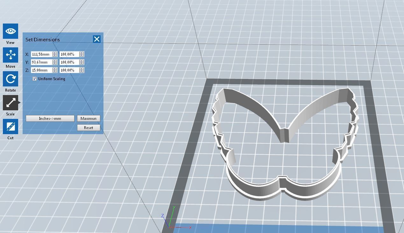Focus the Z size field 15,00mm
Screen dimensions: 404x233
pos(41,70)
